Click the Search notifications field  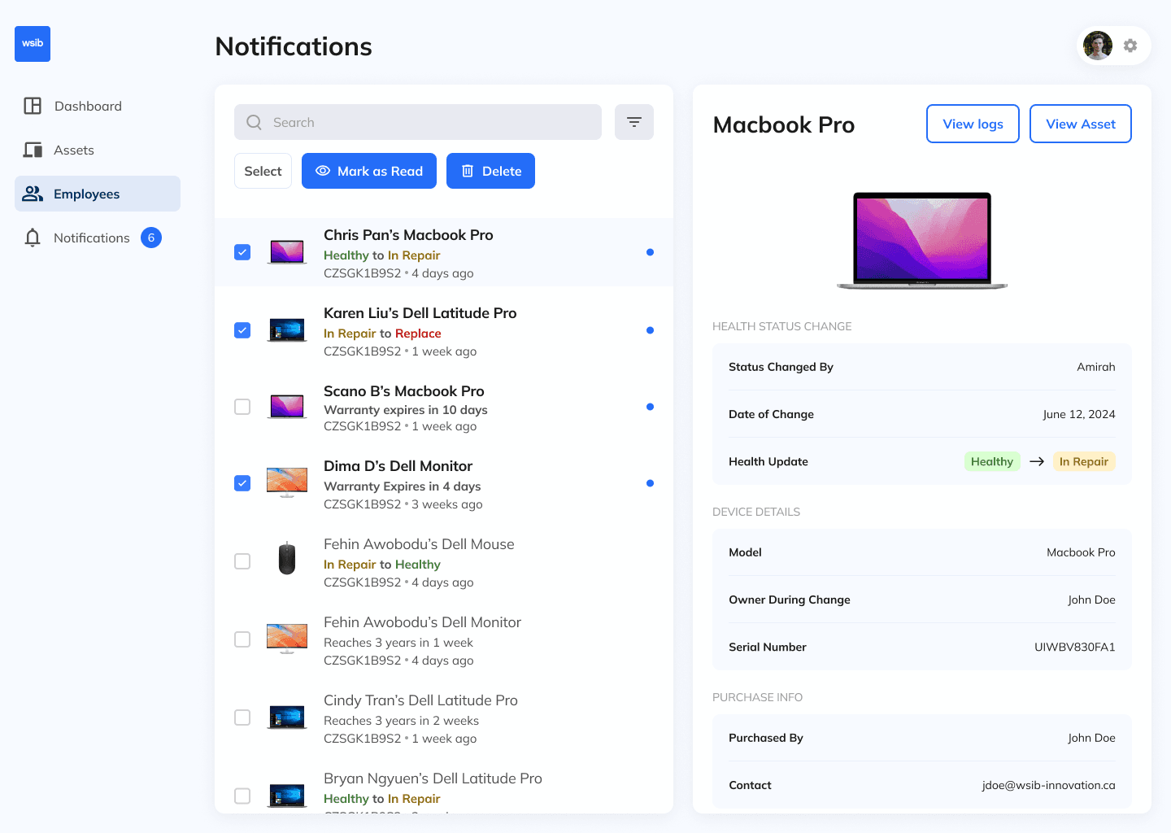[418, 122]
